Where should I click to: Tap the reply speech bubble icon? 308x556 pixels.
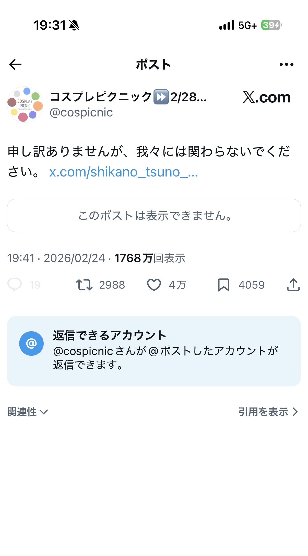[x=15, y=285]
